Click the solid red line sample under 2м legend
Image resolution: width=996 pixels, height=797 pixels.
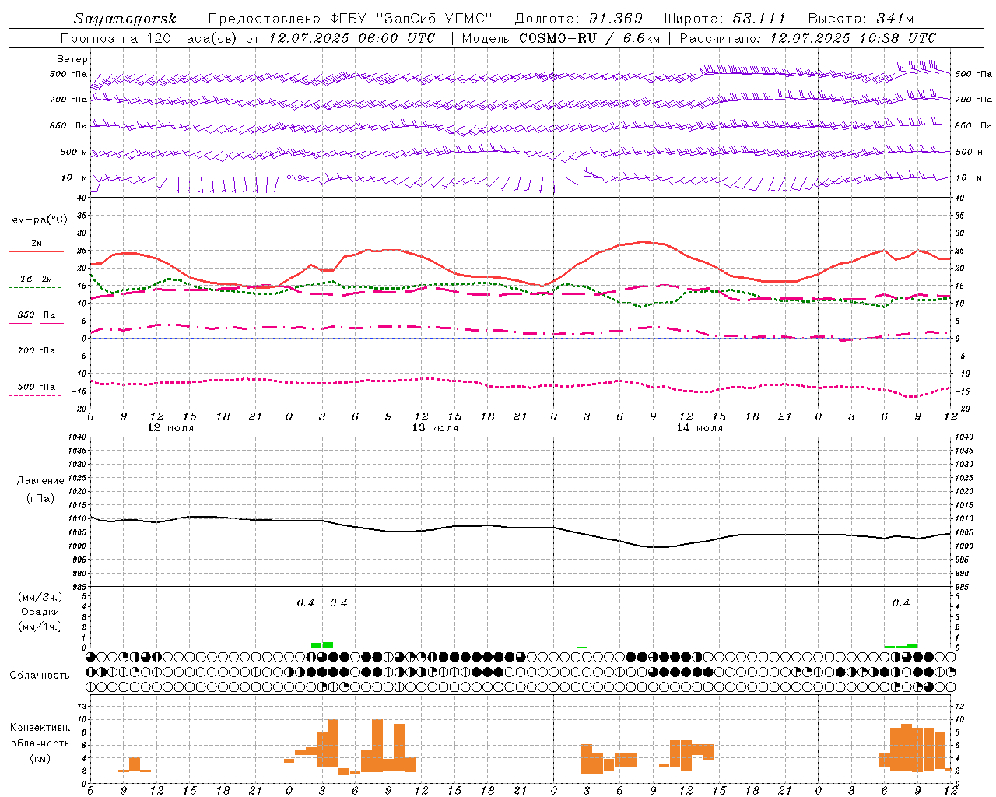pos(36,252)
